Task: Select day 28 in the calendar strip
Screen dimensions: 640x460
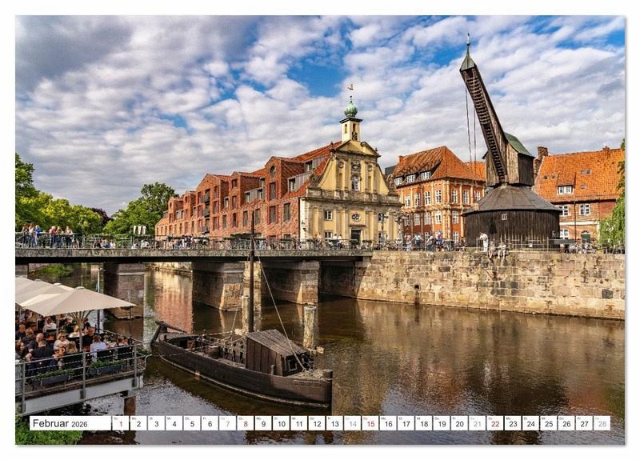Action: coord(602,423)
